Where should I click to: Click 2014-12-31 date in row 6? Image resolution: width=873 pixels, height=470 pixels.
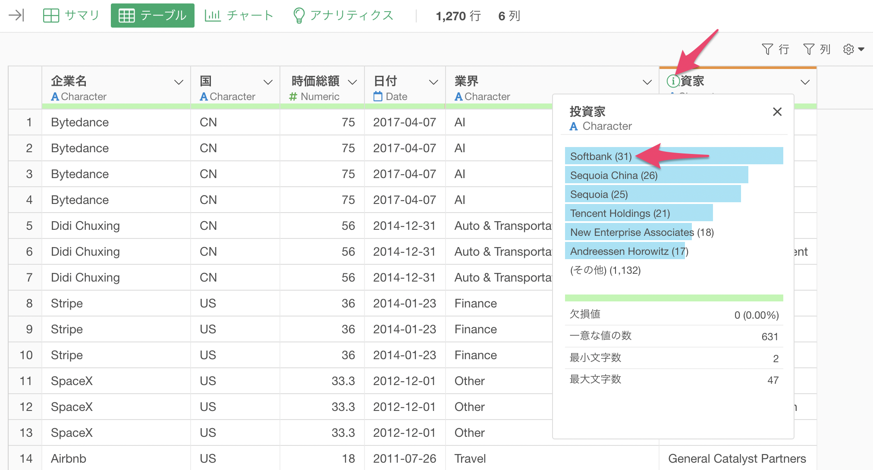405,251
